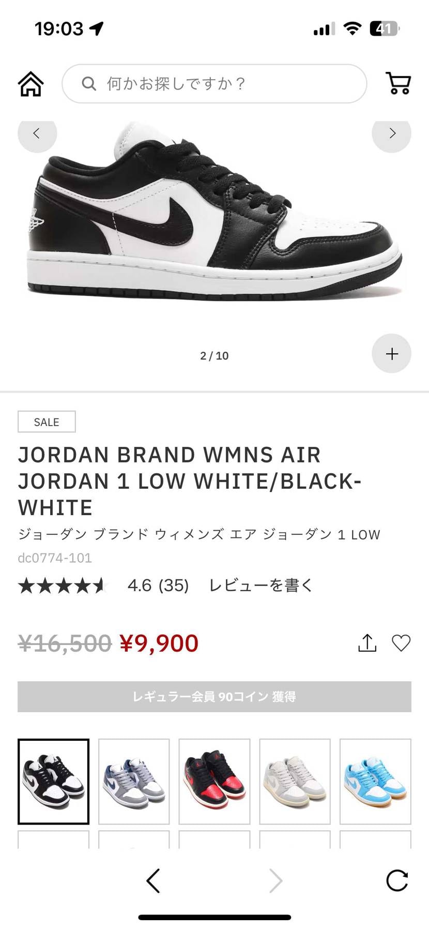Choose the red and black colorway thumbnail
Viewport: 429px width, 929px height.
coord(214,781)
